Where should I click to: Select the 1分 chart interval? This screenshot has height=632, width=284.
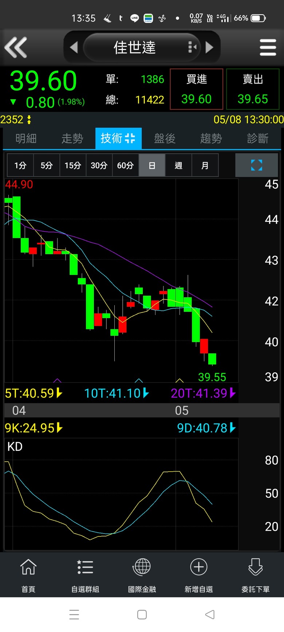[20, 165]
